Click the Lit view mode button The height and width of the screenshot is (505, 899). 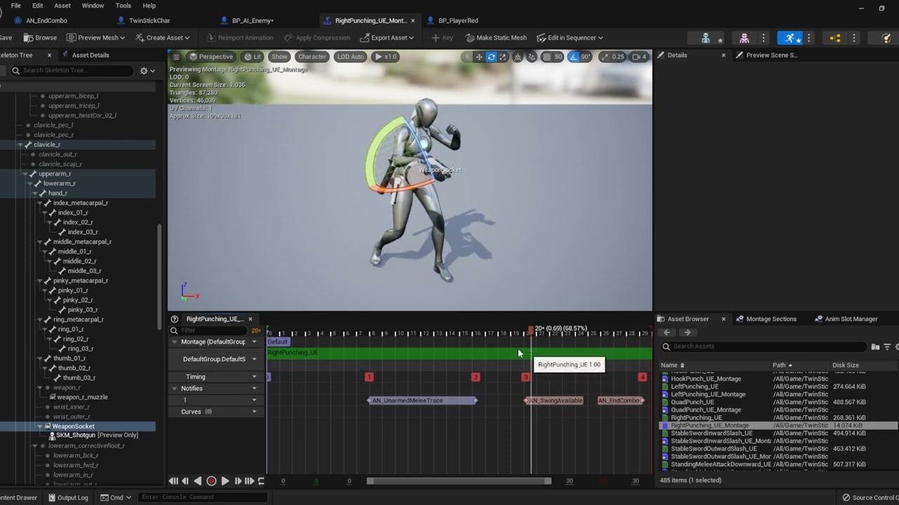[x=253, y=57]
